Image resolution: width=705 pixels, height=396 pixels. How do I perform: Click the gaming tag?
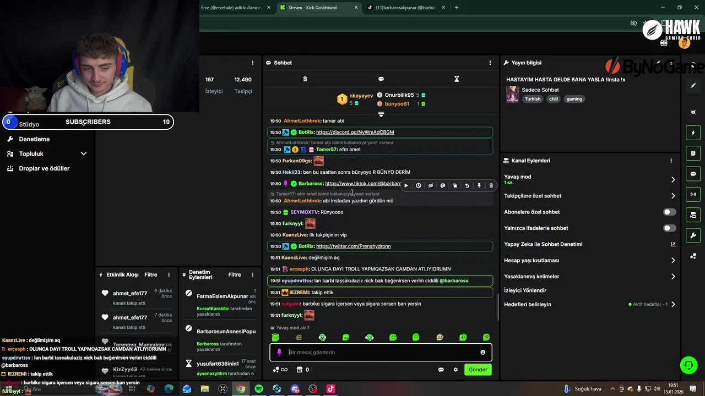click(574, 99)
